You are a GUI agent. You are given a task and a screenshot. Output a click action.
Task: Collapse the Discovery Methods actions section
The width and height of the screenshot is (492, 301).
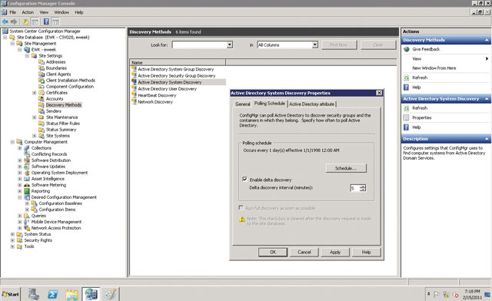pos(487,40)
